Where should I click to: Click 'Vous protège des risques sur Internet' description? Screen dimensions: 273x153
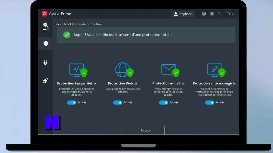click(123, 90)
